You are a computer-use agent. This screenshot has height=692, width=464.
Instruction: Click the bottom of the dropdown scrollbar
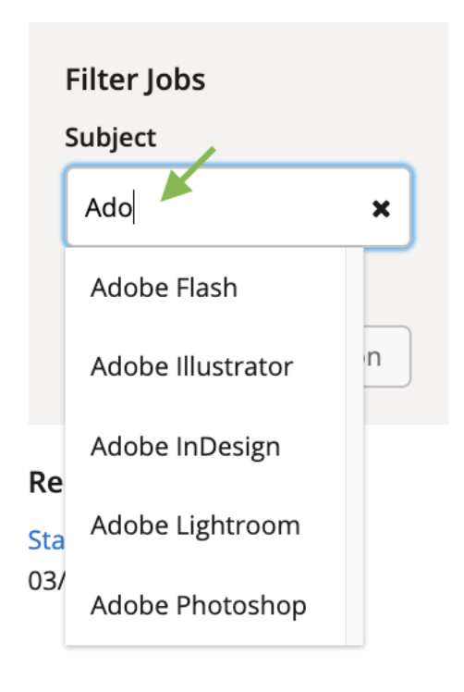355,636
